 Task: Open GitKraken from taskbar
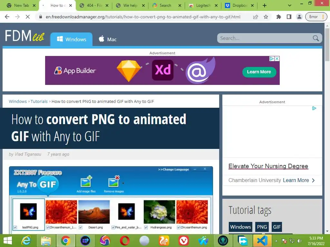click(223, 241)
